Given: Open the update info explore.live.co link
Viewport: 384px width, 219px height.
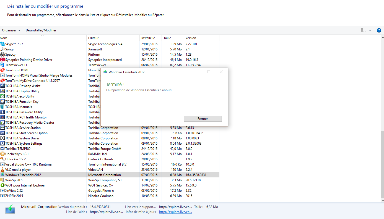Looking at the screenshot, I should tap(175, 212).
